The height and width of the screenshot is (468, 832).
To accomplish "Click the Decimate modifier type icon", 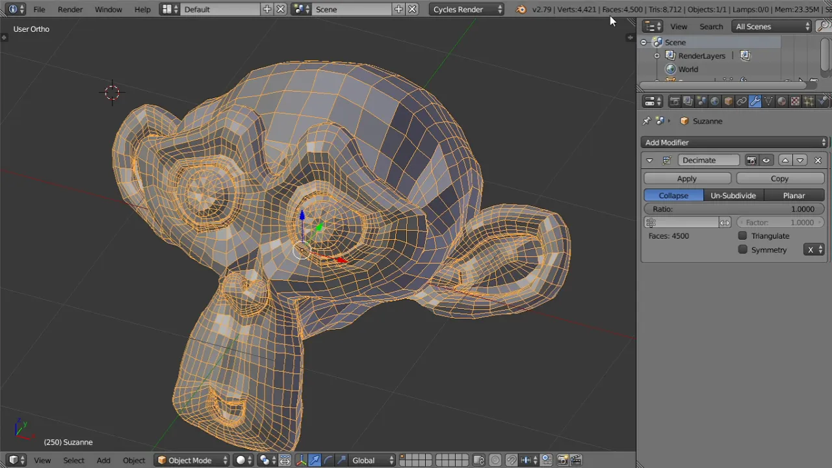I will [667, 161].
